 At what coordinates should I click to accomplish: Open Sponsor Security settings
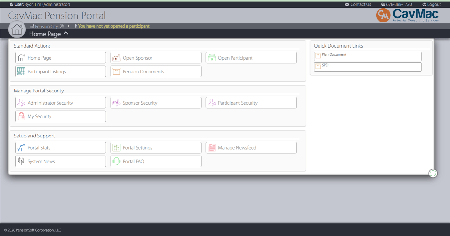click(x=156, y=103)
